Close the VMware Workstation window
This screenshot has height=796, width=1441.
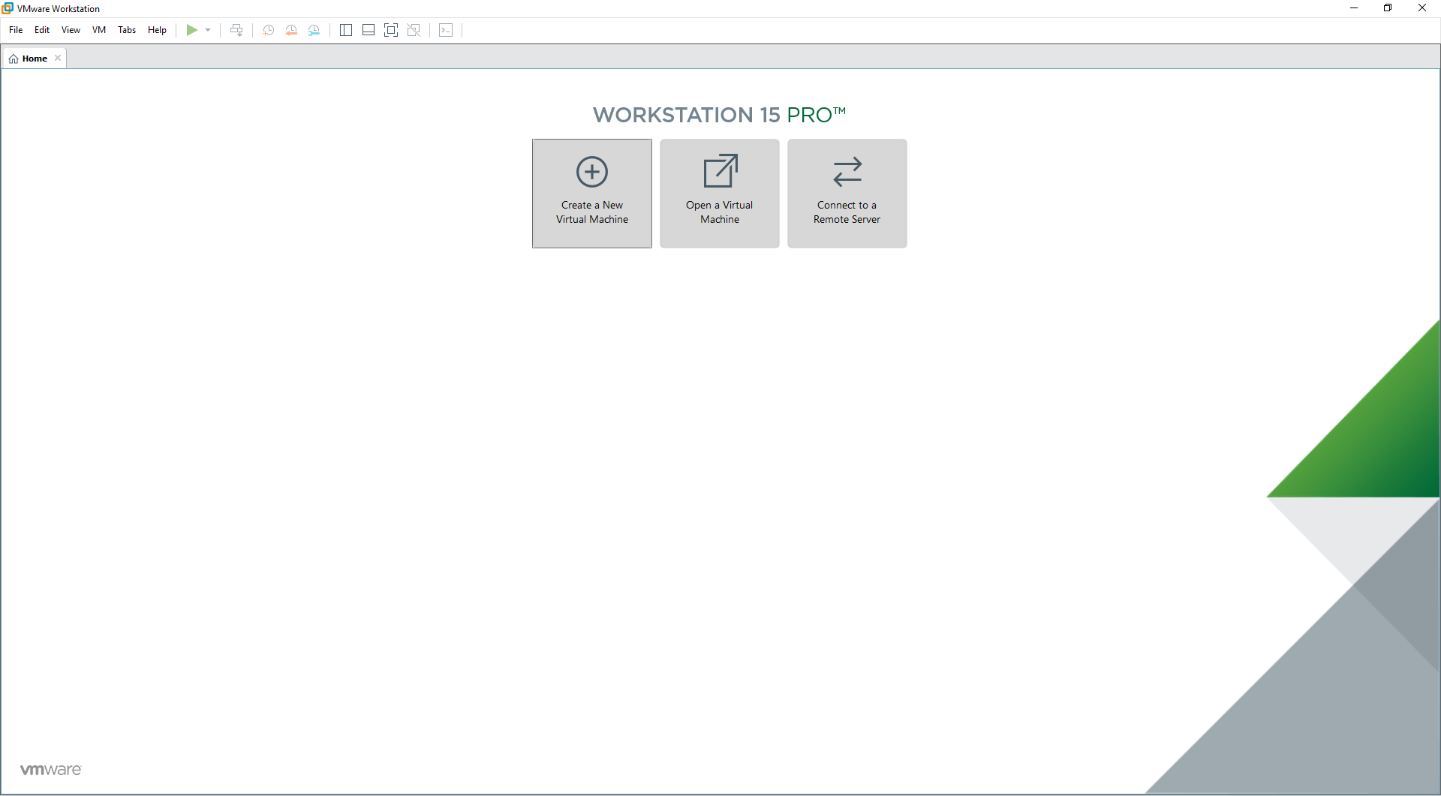pos(1422,8)
